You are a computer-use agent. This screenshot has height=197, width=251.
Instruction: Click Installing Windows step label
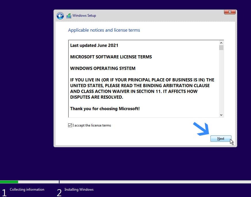(x=79, y=190)
